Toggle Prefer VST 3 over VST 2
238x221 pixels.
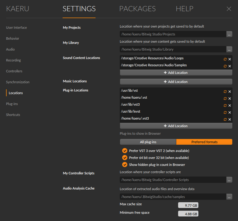coord(125,151)
